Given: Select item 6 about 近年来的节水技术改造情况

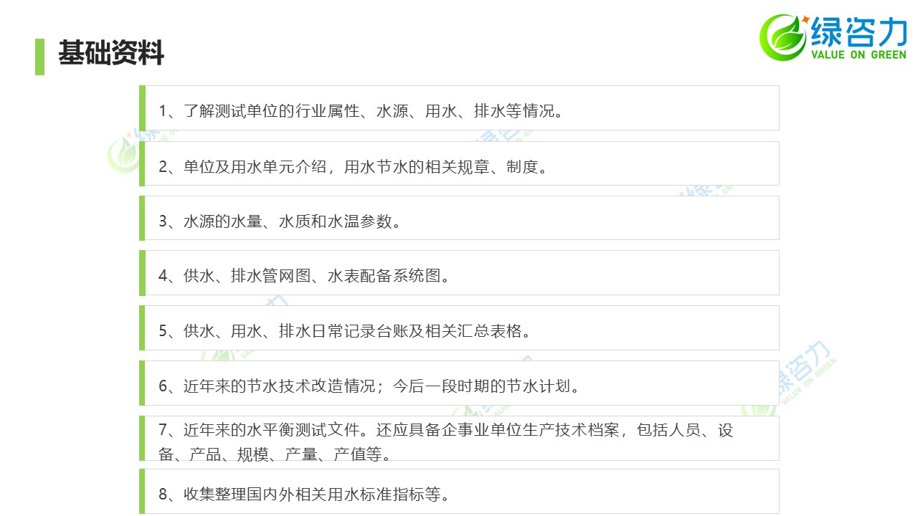Looking at the screenshot, I should 459,383.
